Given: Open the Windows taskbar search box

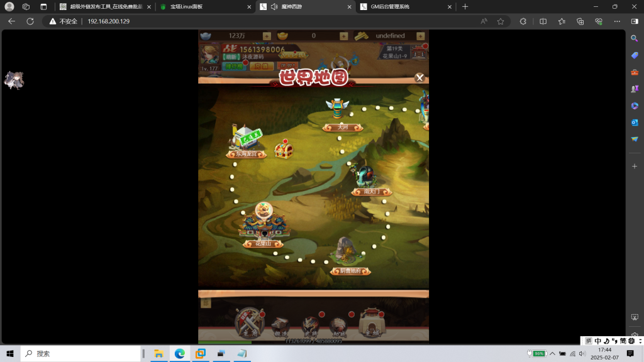Looking at the screenshot, I should coord(82,353).
